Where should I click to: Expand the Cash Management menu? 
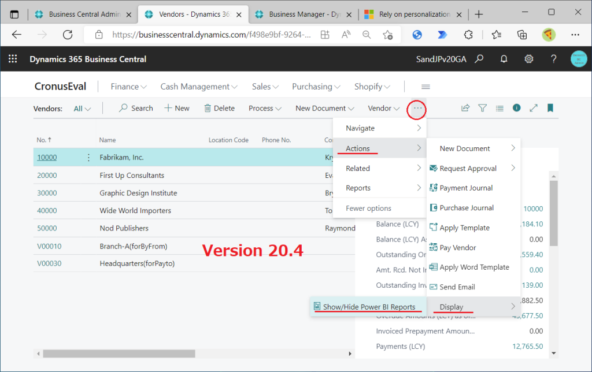pos(199,87)
